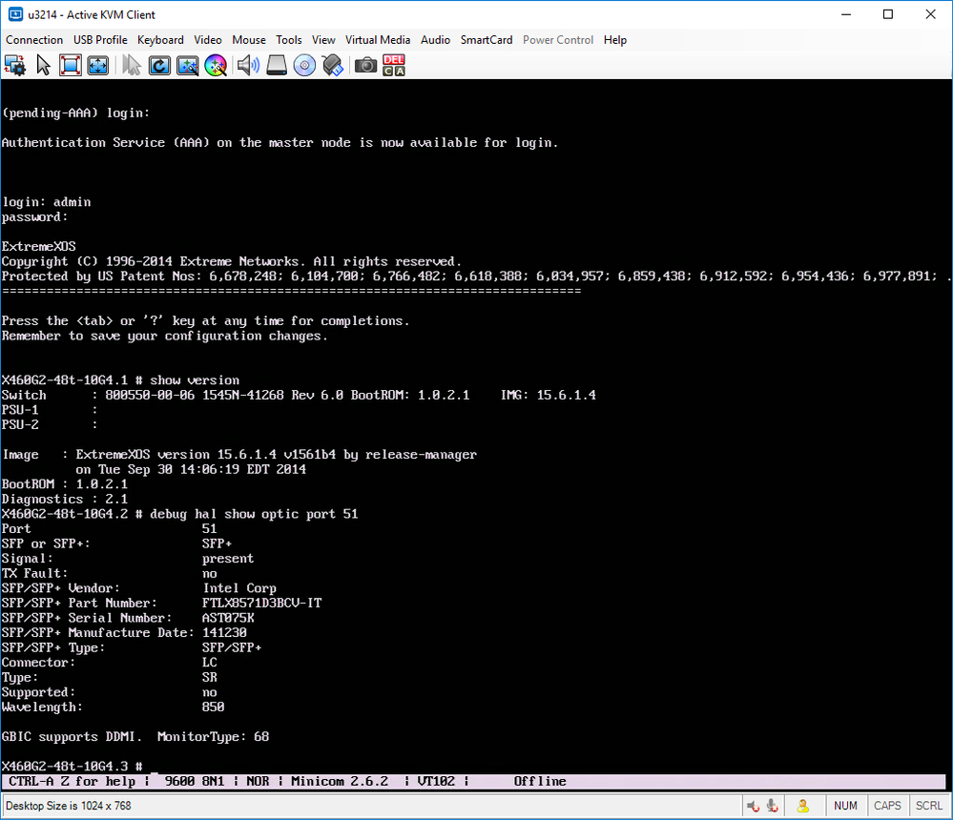Open the Connection menu
This screenshot has width=953, height=820.
(x=34, y=40)
